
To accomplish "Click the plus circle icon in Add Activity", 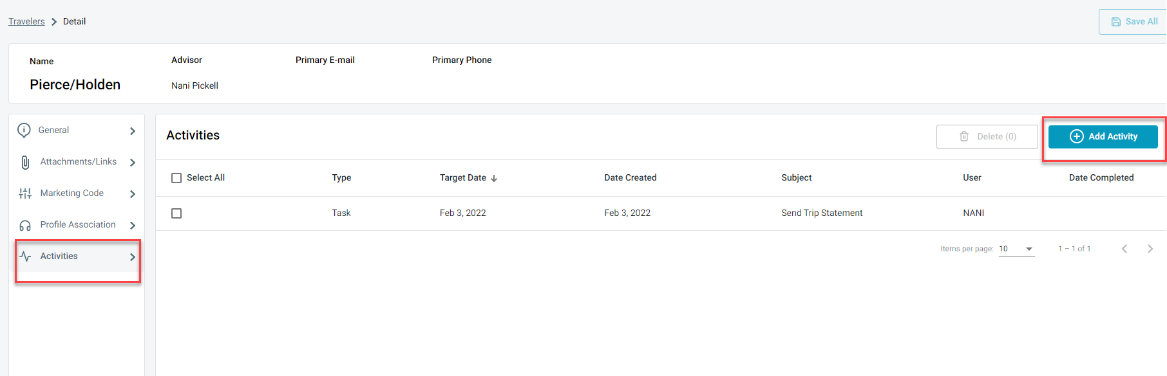I will click(x=1077, y=136).
